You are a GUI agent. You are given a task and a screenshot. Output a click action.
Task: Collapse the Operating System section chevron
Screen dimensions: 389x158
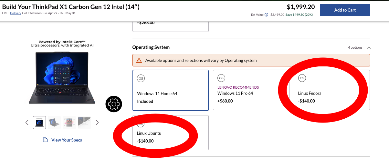(x=369, y=47)
